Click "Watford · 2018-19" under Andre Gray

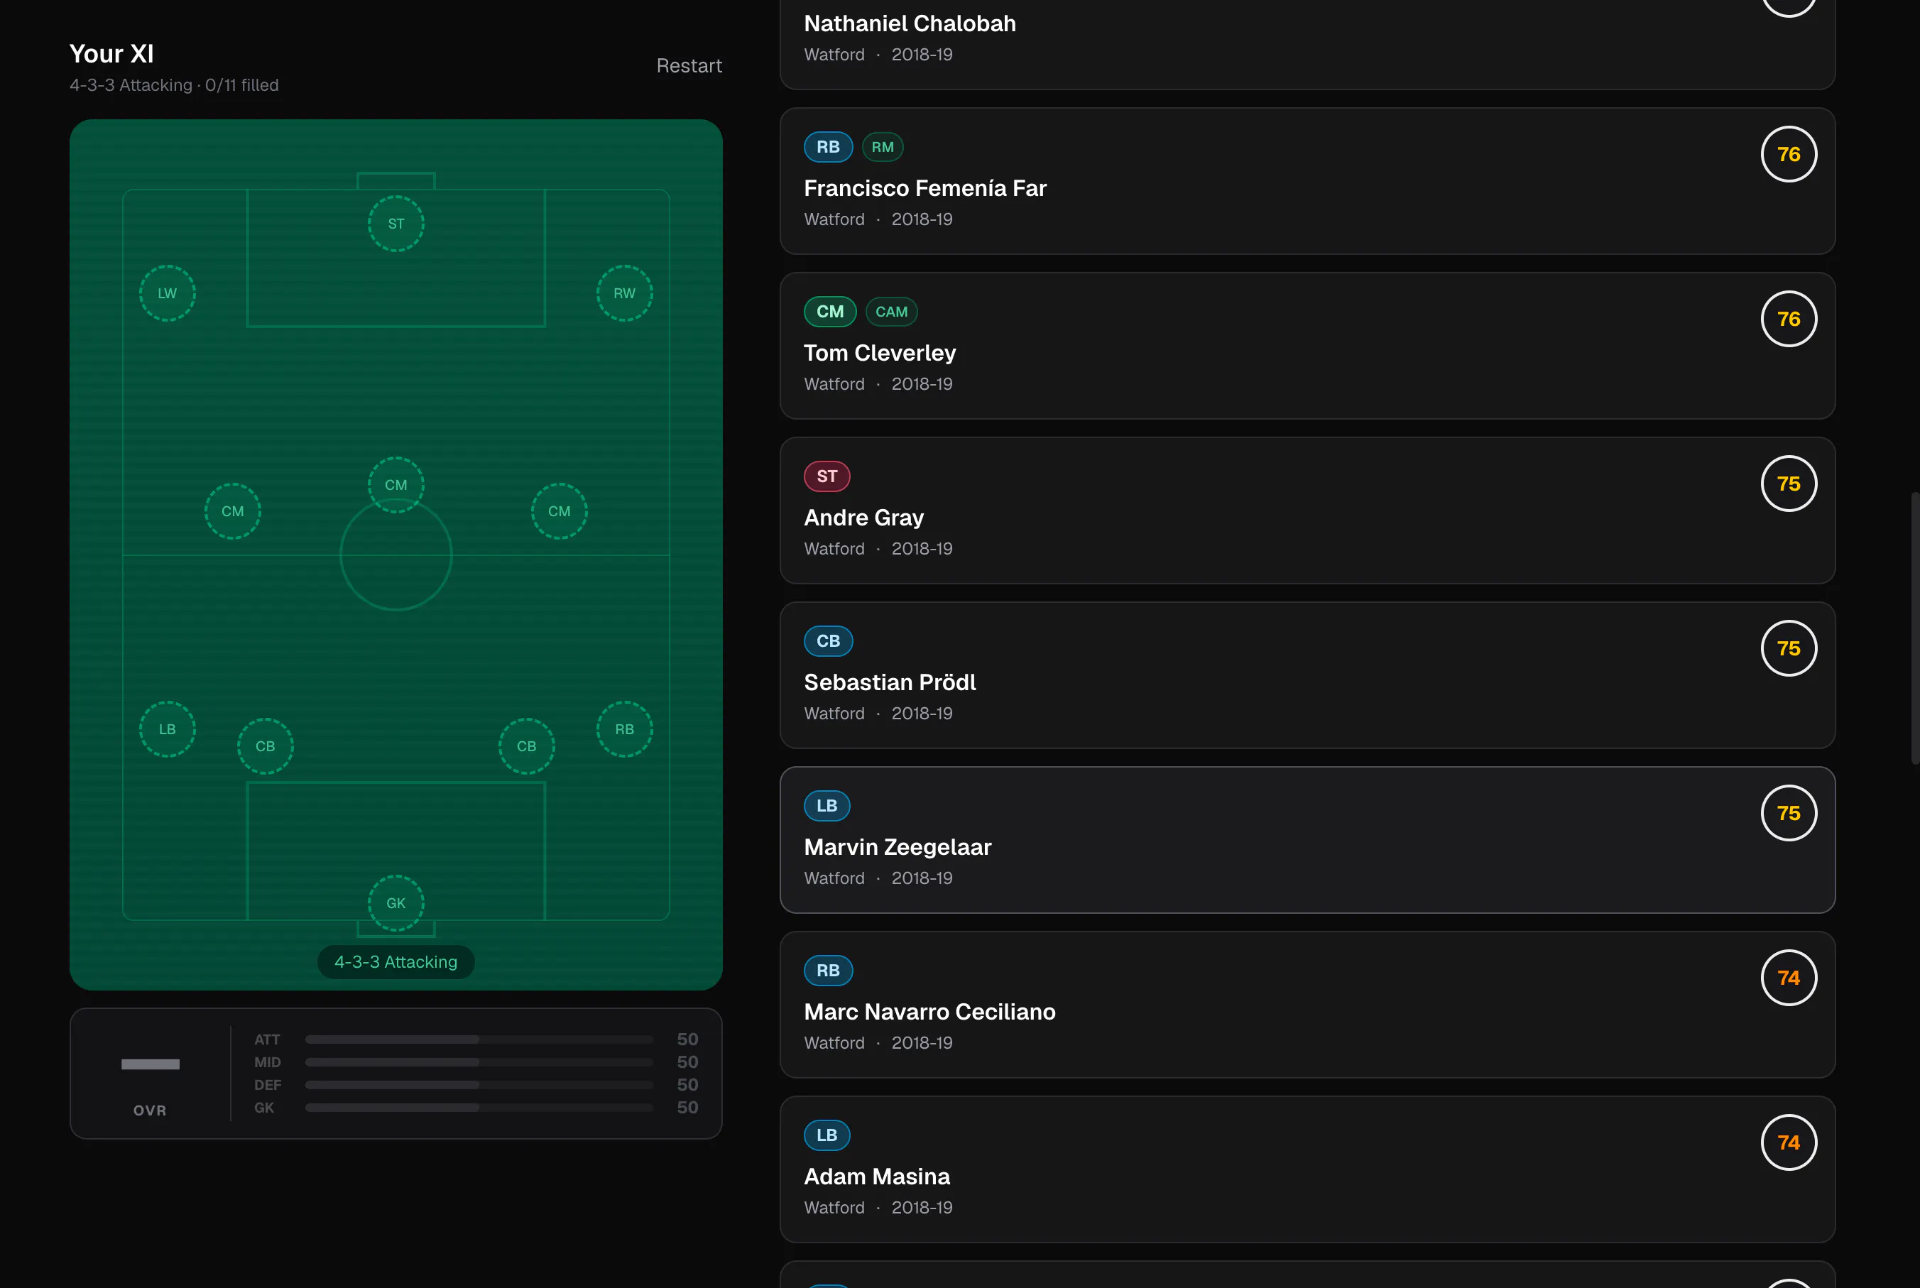(x=878, y=549)
